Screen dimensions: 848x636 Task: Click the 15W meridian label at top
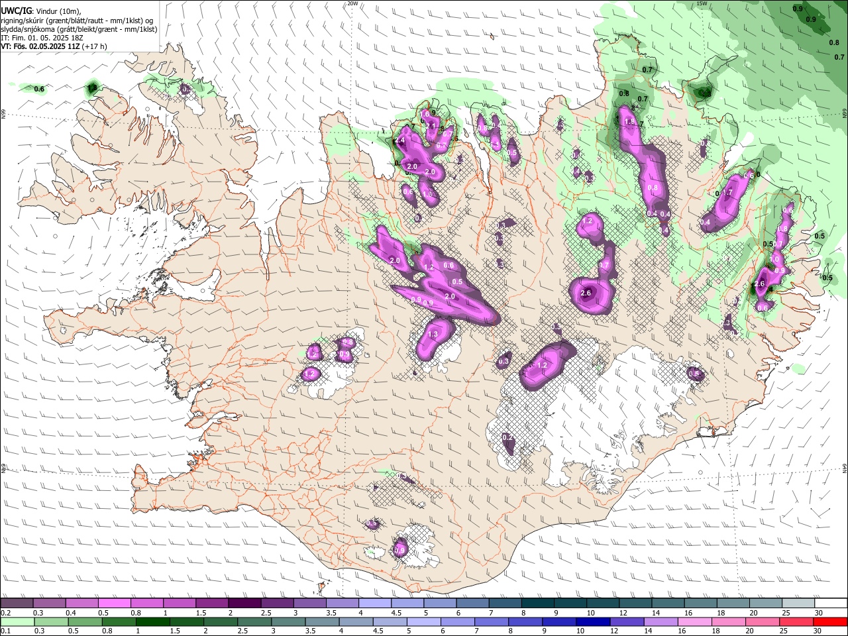click(702, 3)
